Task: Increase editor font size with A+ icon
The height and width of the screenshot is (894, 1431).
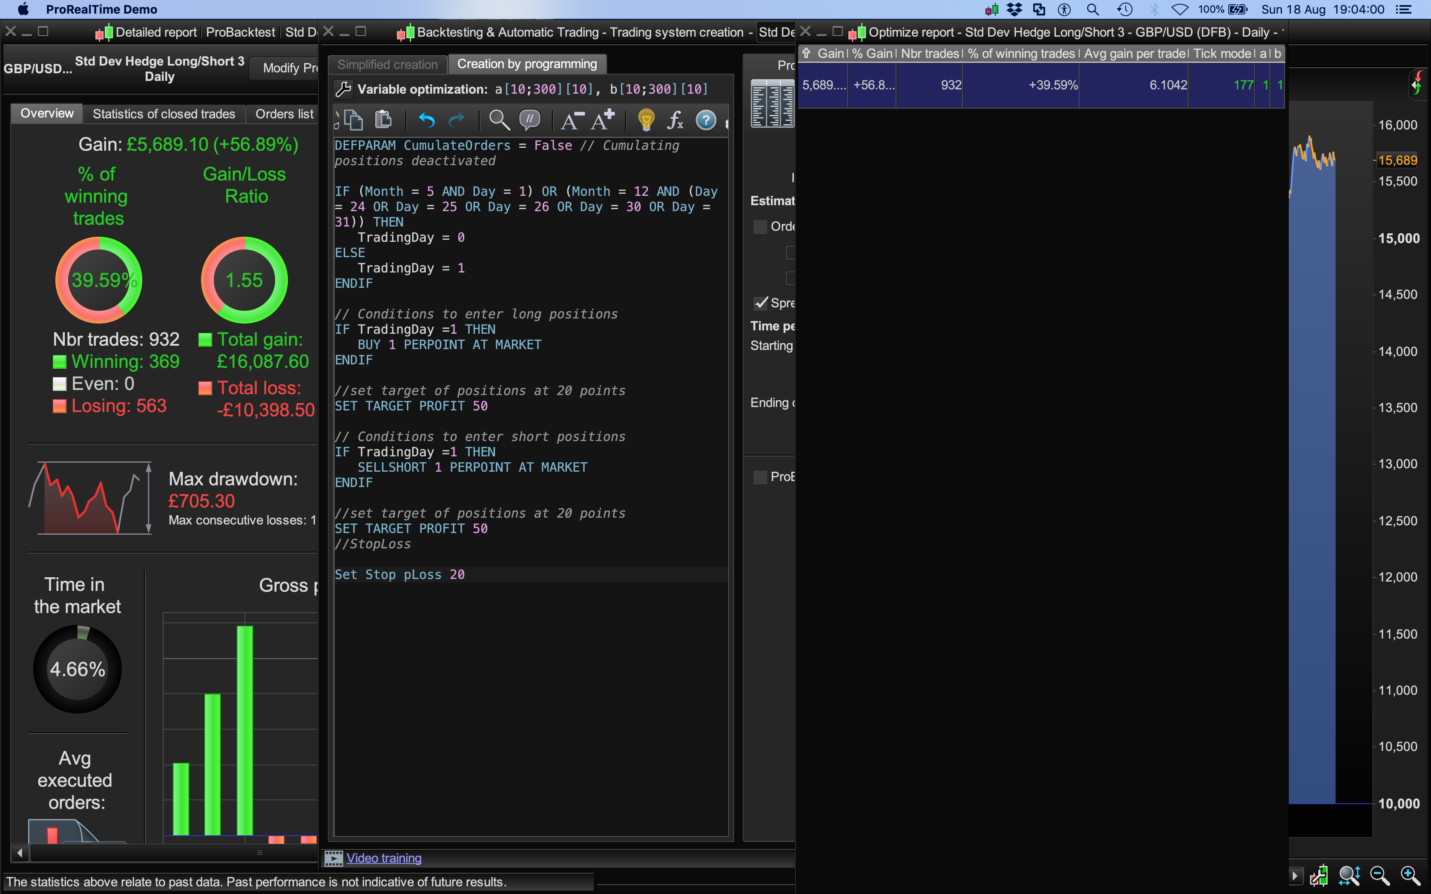Action: [x=603, y=120]
